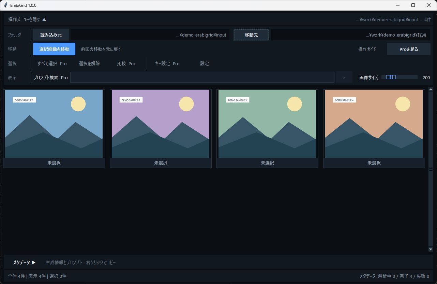Expand the メタデータ ▶ panel
437x284 pixels.
click(24, 262)
